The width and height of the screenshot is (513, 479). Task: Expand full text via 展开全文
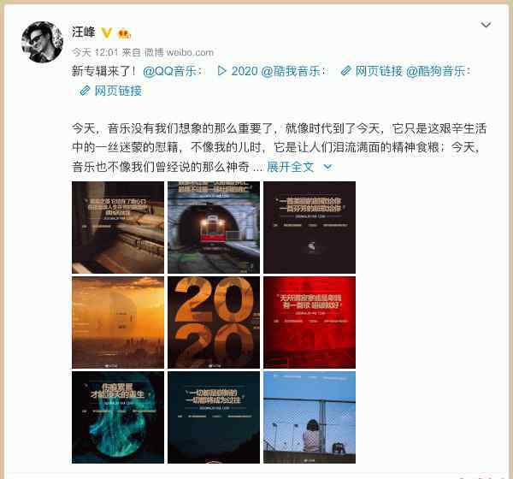pos(290,167)
